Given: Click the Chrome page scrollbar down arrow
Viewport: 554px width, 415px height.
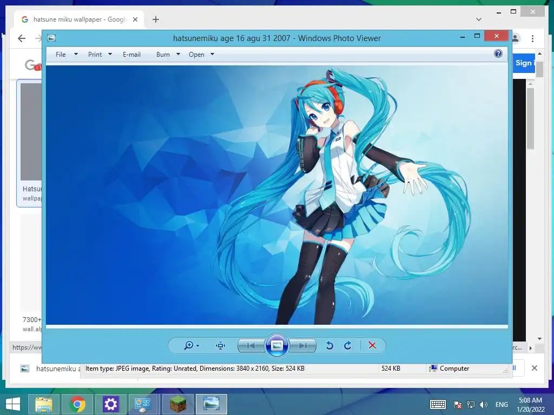Looking at the screenshot, I should click(539, 339).
